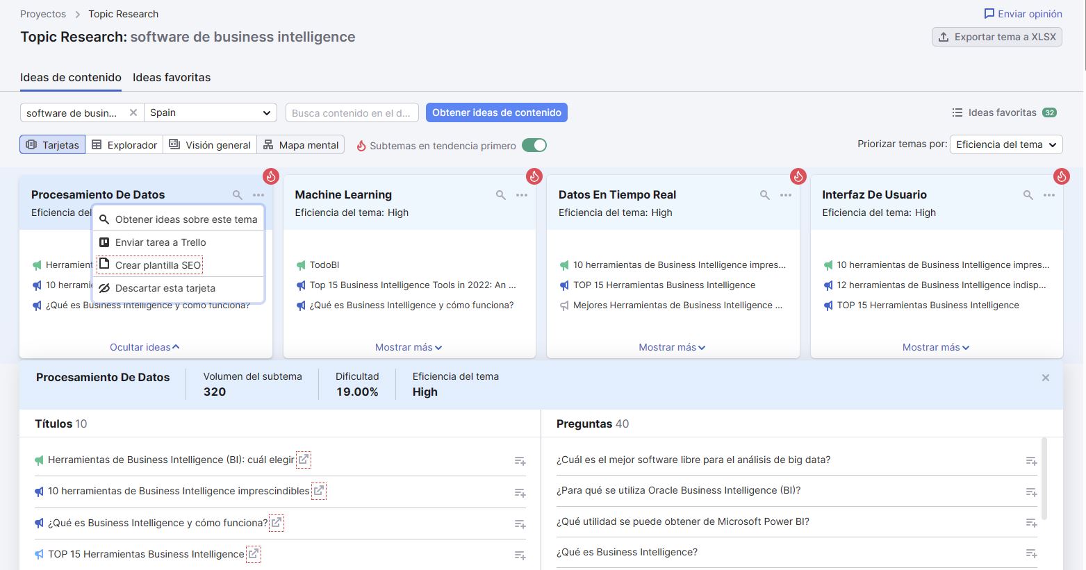Click the 'Busca contenido en el d...' search field
The height and width of the screenshot is (570, 1086).
[352, 112]
